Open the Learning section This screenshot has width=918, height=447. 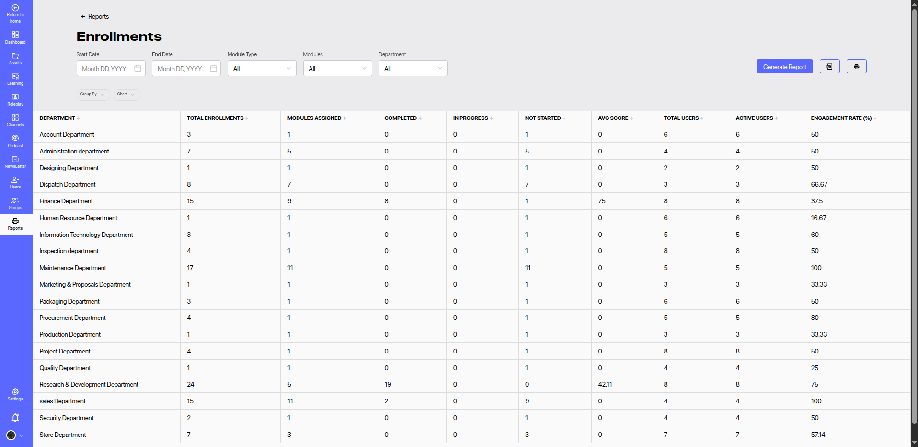tap(15, 79)
